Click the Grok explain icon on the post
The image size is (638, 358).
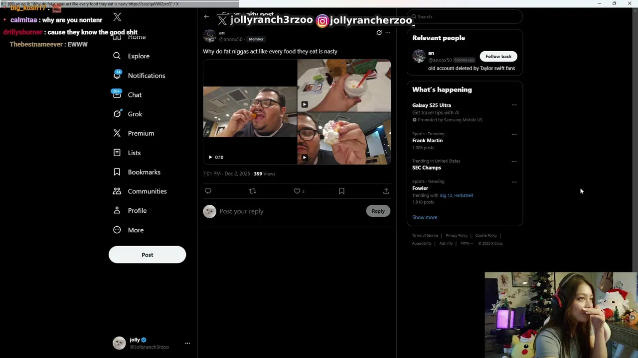pos(379,33)
